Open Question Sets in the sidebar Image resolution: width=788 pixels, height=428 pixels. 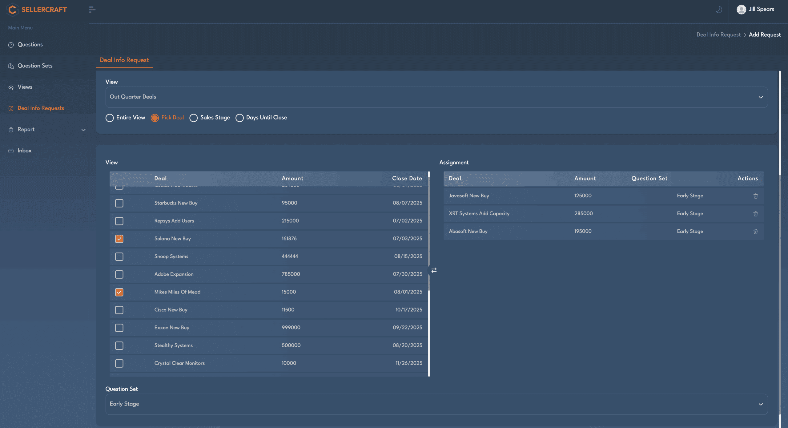35,66
